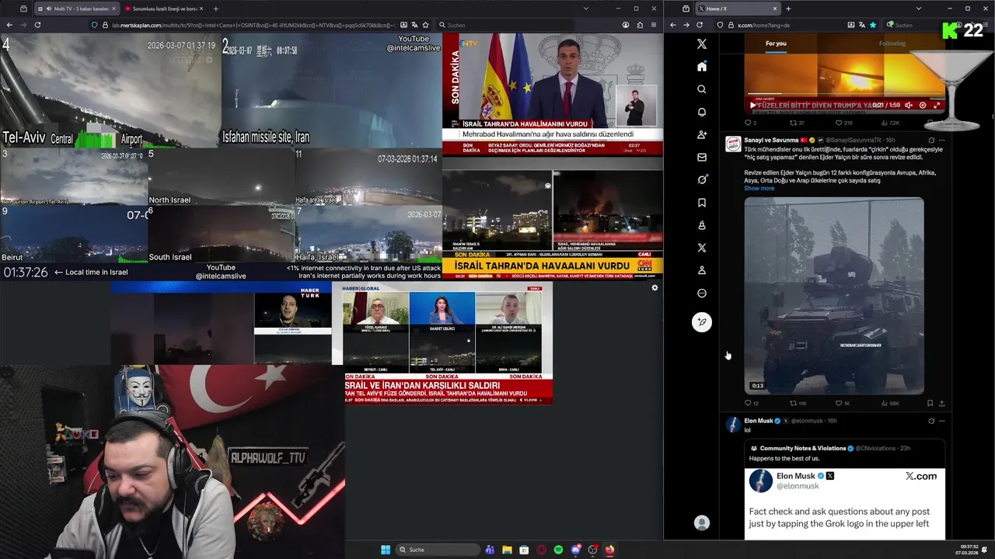Click Show more on Sanayi ve Savunma post
Image resolution: width=995 pixels, height=559 pixels.
759,188
